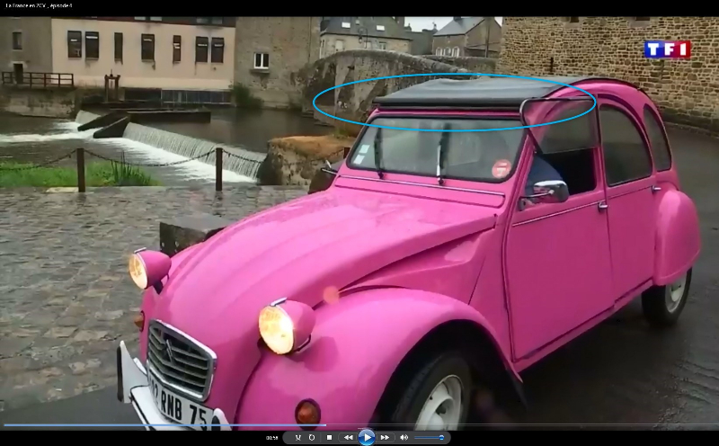This screenshot has height=446, width=719.
Task: Stop the video playback
Action: click(329, 437)
